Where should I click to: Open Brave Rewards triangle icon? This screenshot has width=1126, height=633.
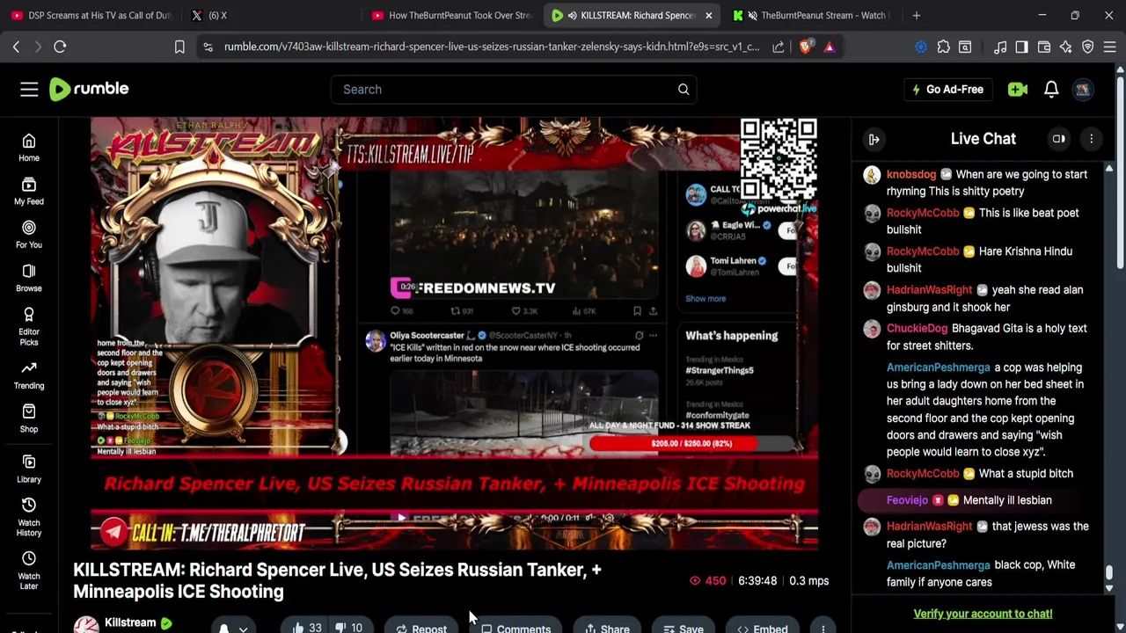coord(829,47)
